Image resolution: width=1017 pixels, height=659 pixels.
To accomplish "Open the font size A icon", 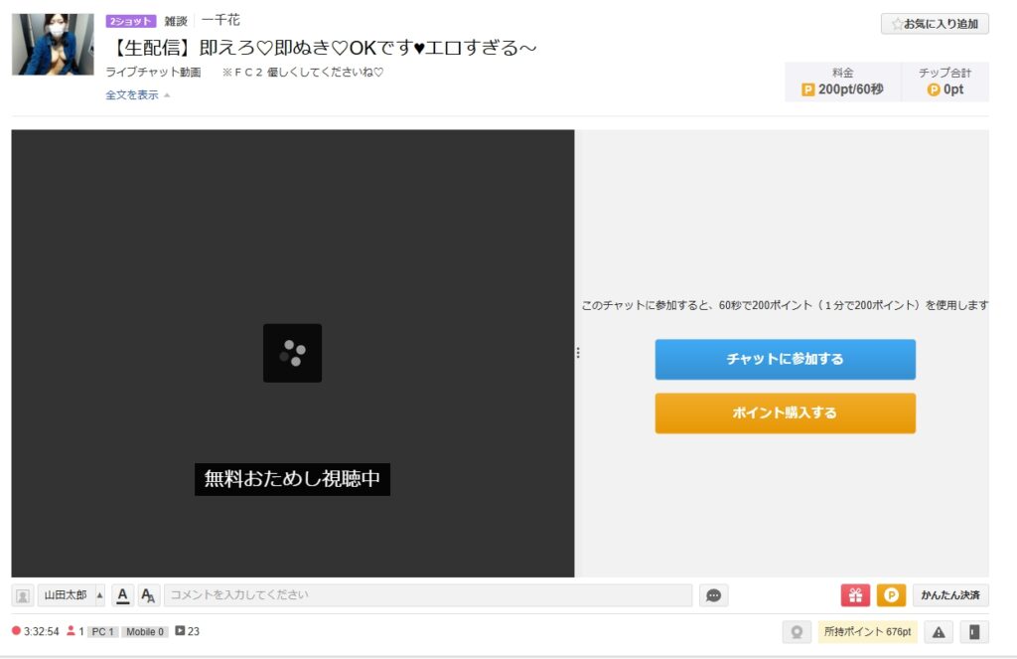I will 148,595.
